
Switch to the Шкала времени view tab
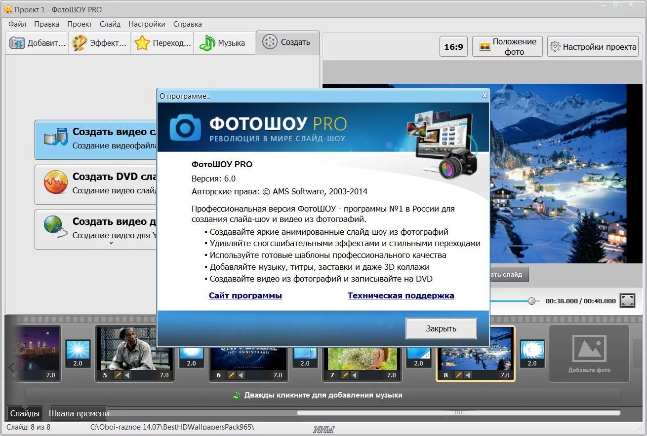[x=79, y=413]
